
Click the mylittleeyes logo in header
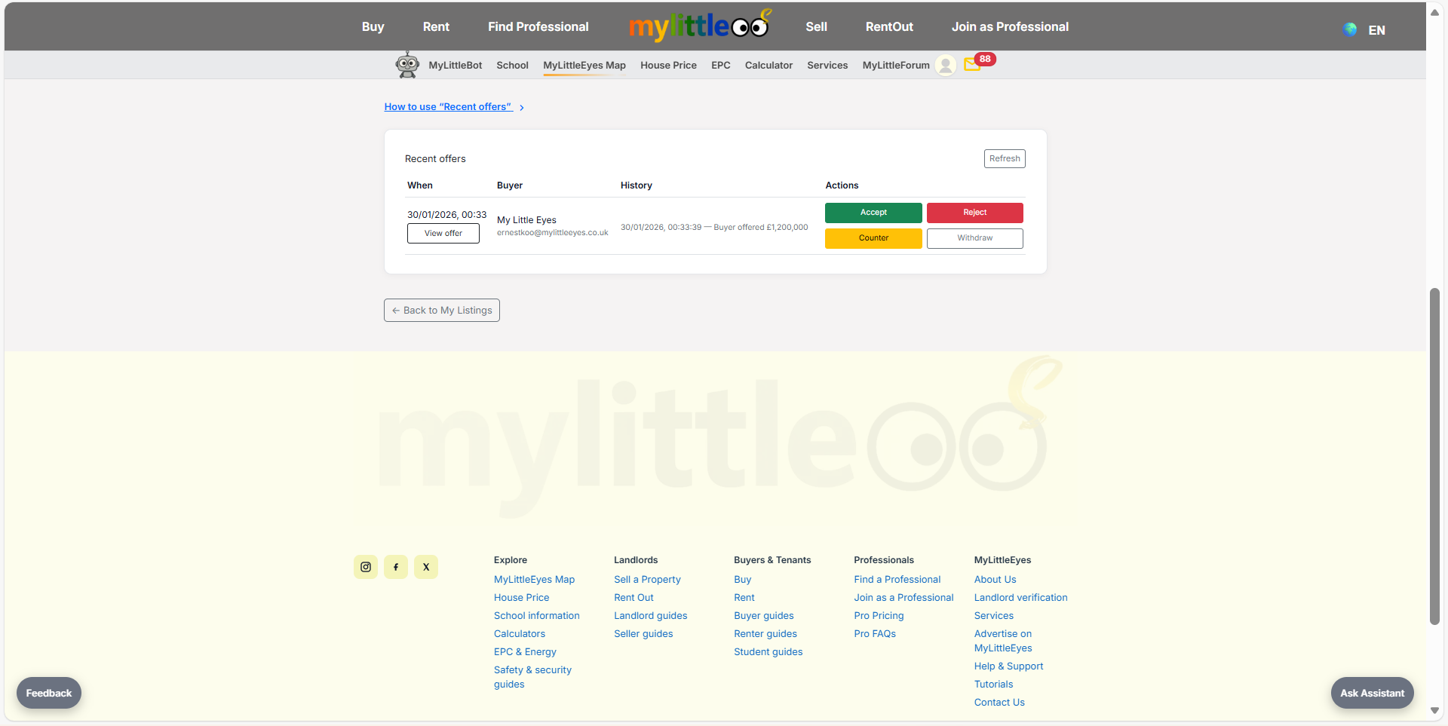698,26
